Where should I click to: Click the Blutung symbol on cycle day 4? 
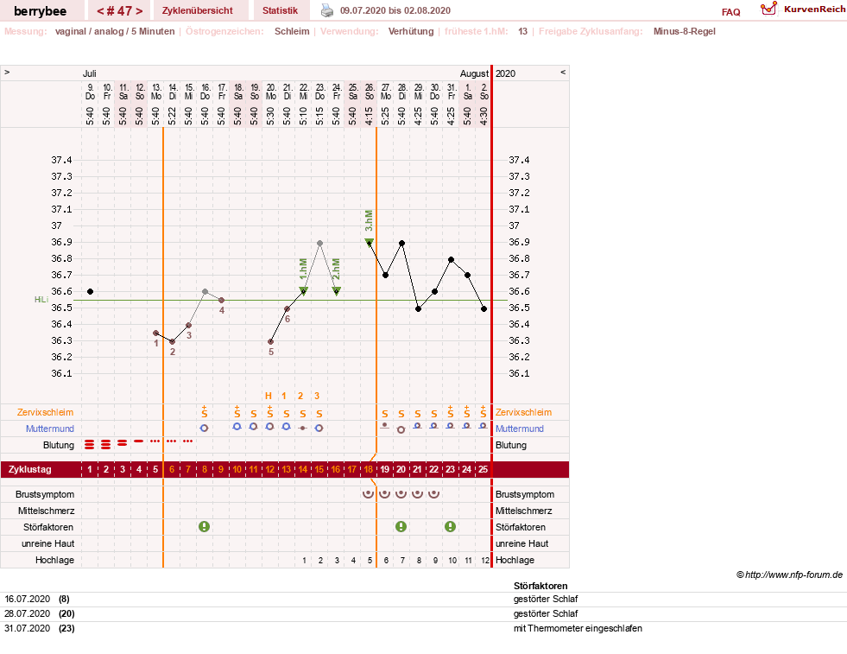click(139, 441)
